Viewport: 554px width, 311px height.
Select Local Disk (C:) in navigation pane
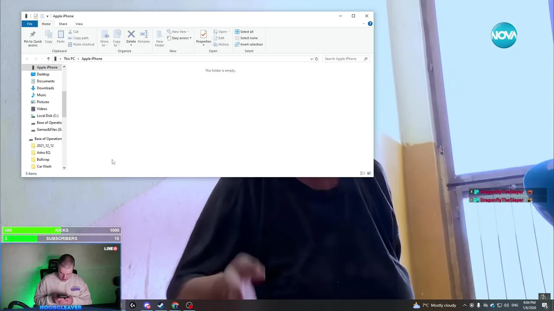tap(45, 116)
